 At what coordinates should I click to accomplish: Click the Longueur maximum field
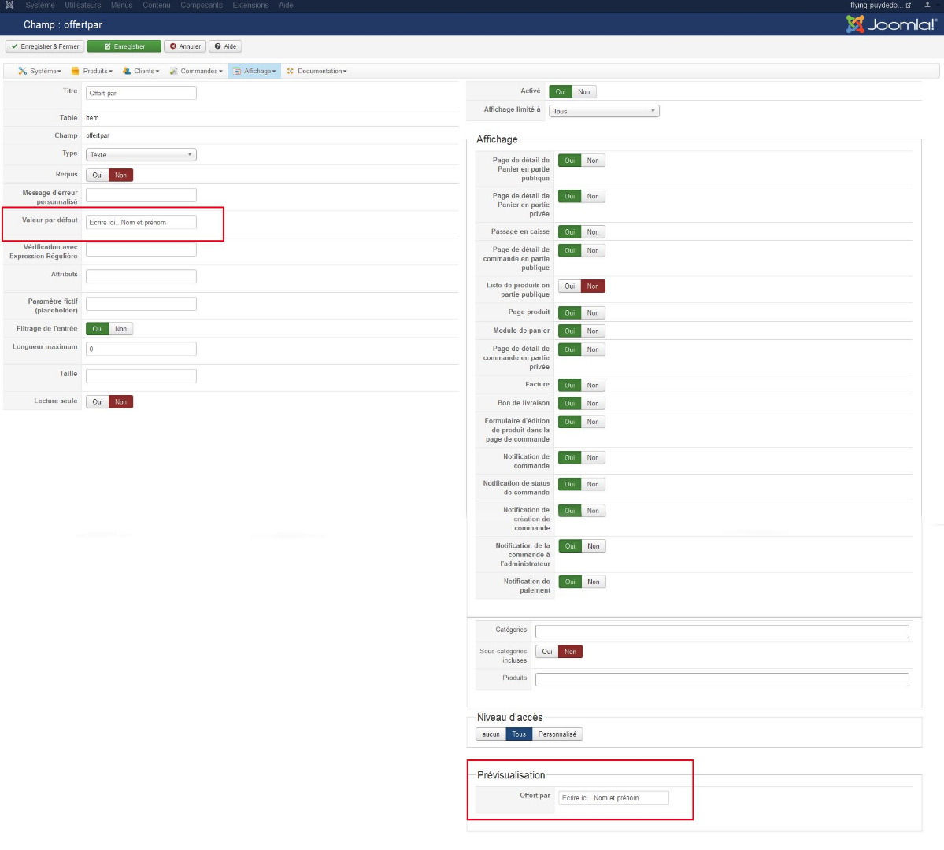(141, 349)
